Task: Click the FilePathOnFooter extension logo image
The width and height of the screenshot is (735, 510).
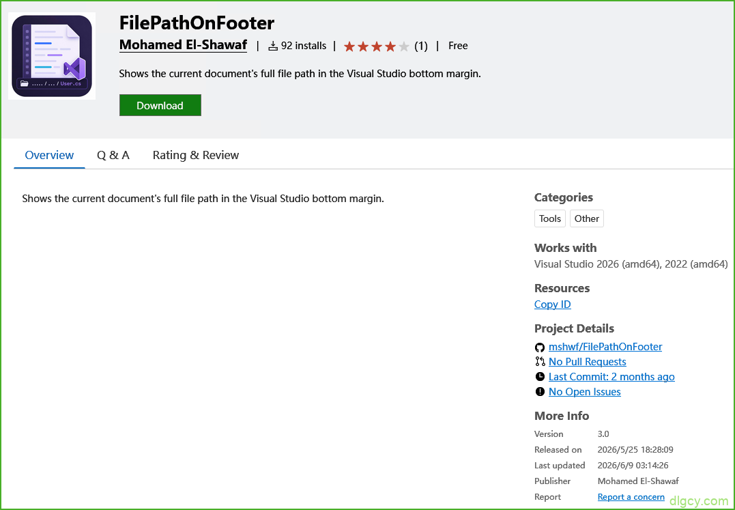Action: [52, 56]
